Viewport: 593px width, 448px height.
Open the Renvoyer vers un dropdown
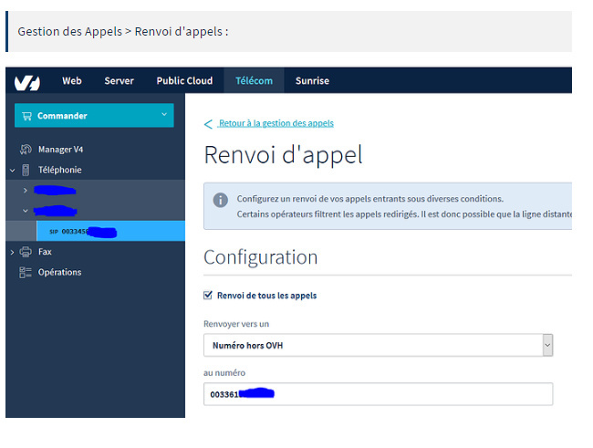(x=378, y=345)
